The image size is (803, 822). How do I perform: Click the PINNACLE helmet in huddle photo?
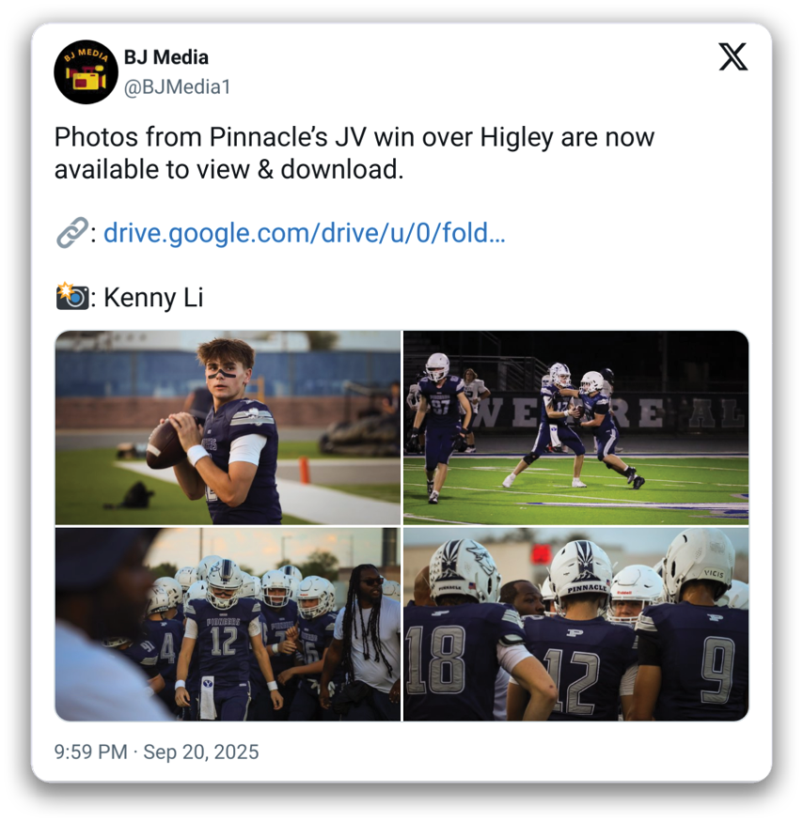581,575
